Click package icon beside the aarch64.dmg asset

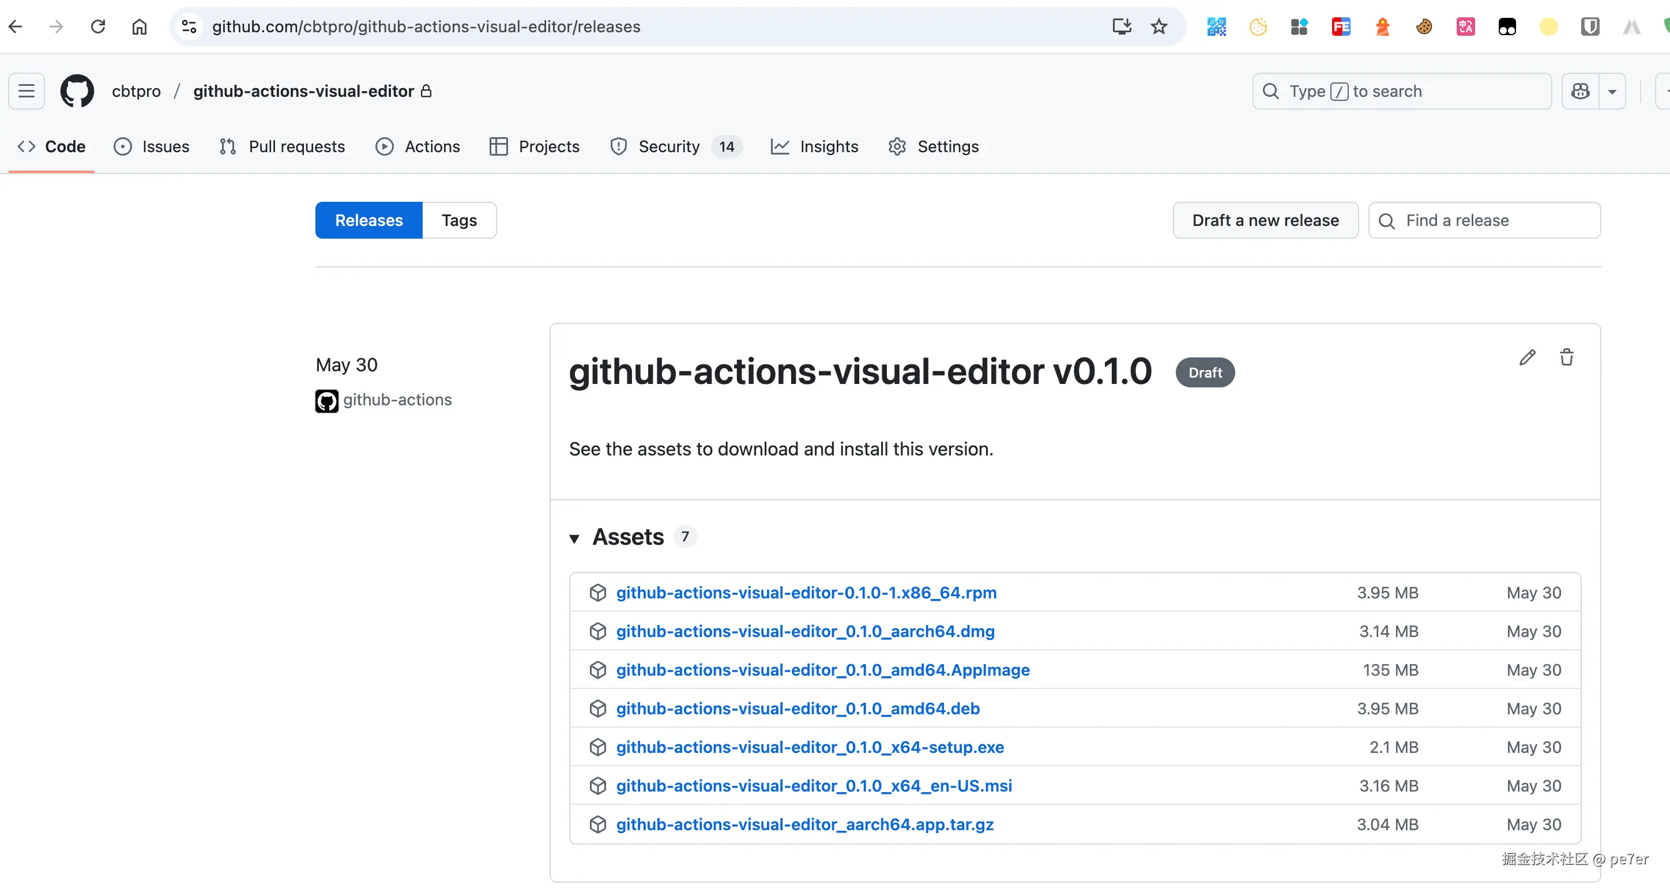pos(598,631)
